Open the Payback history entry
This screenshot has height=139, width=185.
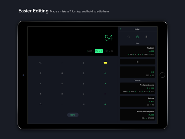137,51
